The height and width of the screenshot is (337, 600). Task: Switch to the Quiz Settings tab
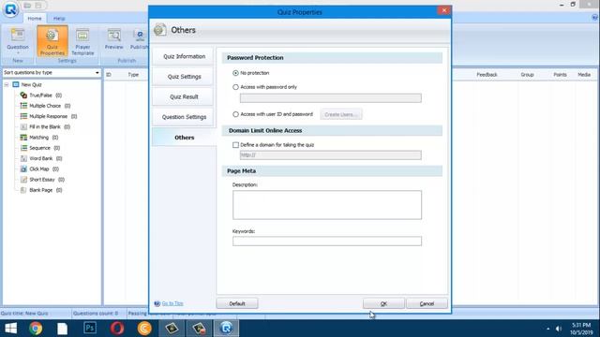[x=184, y=77]
